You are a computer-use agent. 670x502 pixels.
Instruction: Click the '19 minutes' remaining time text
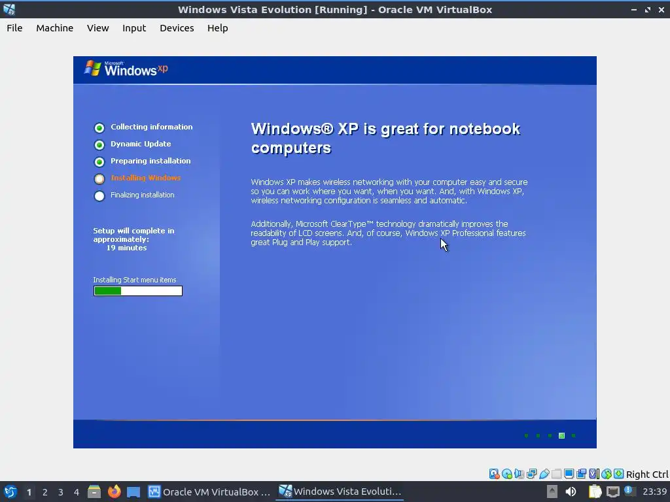pos(126,248)
